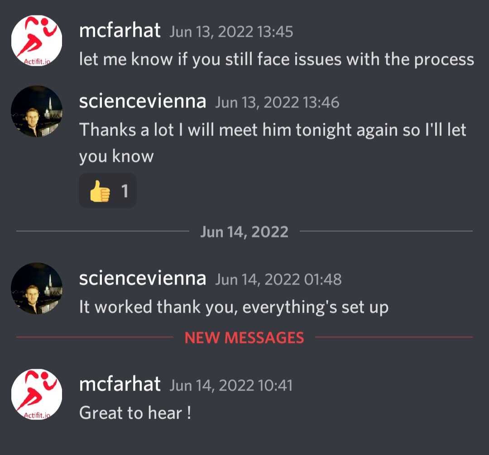Image resolution: width=489 pixels, height=455 pixels.
Task: Select the "Great to hear !" message
Action: pos(135,413)
